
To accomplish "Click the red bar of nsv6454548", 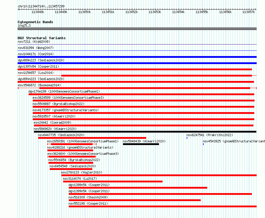I will (x=71, y=169).
